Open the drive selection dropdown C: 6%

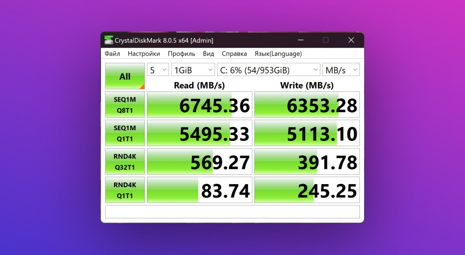[x=269, y=70]
